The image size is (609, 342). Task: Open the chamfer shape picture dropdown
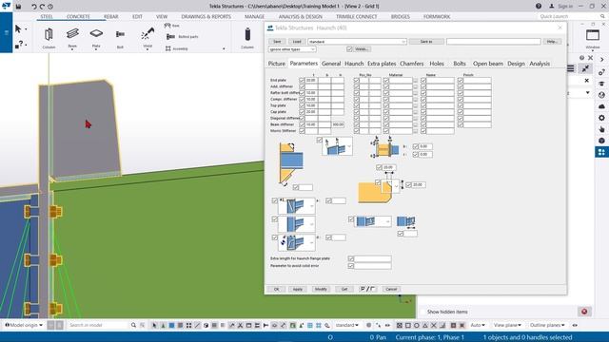point(390,186)
